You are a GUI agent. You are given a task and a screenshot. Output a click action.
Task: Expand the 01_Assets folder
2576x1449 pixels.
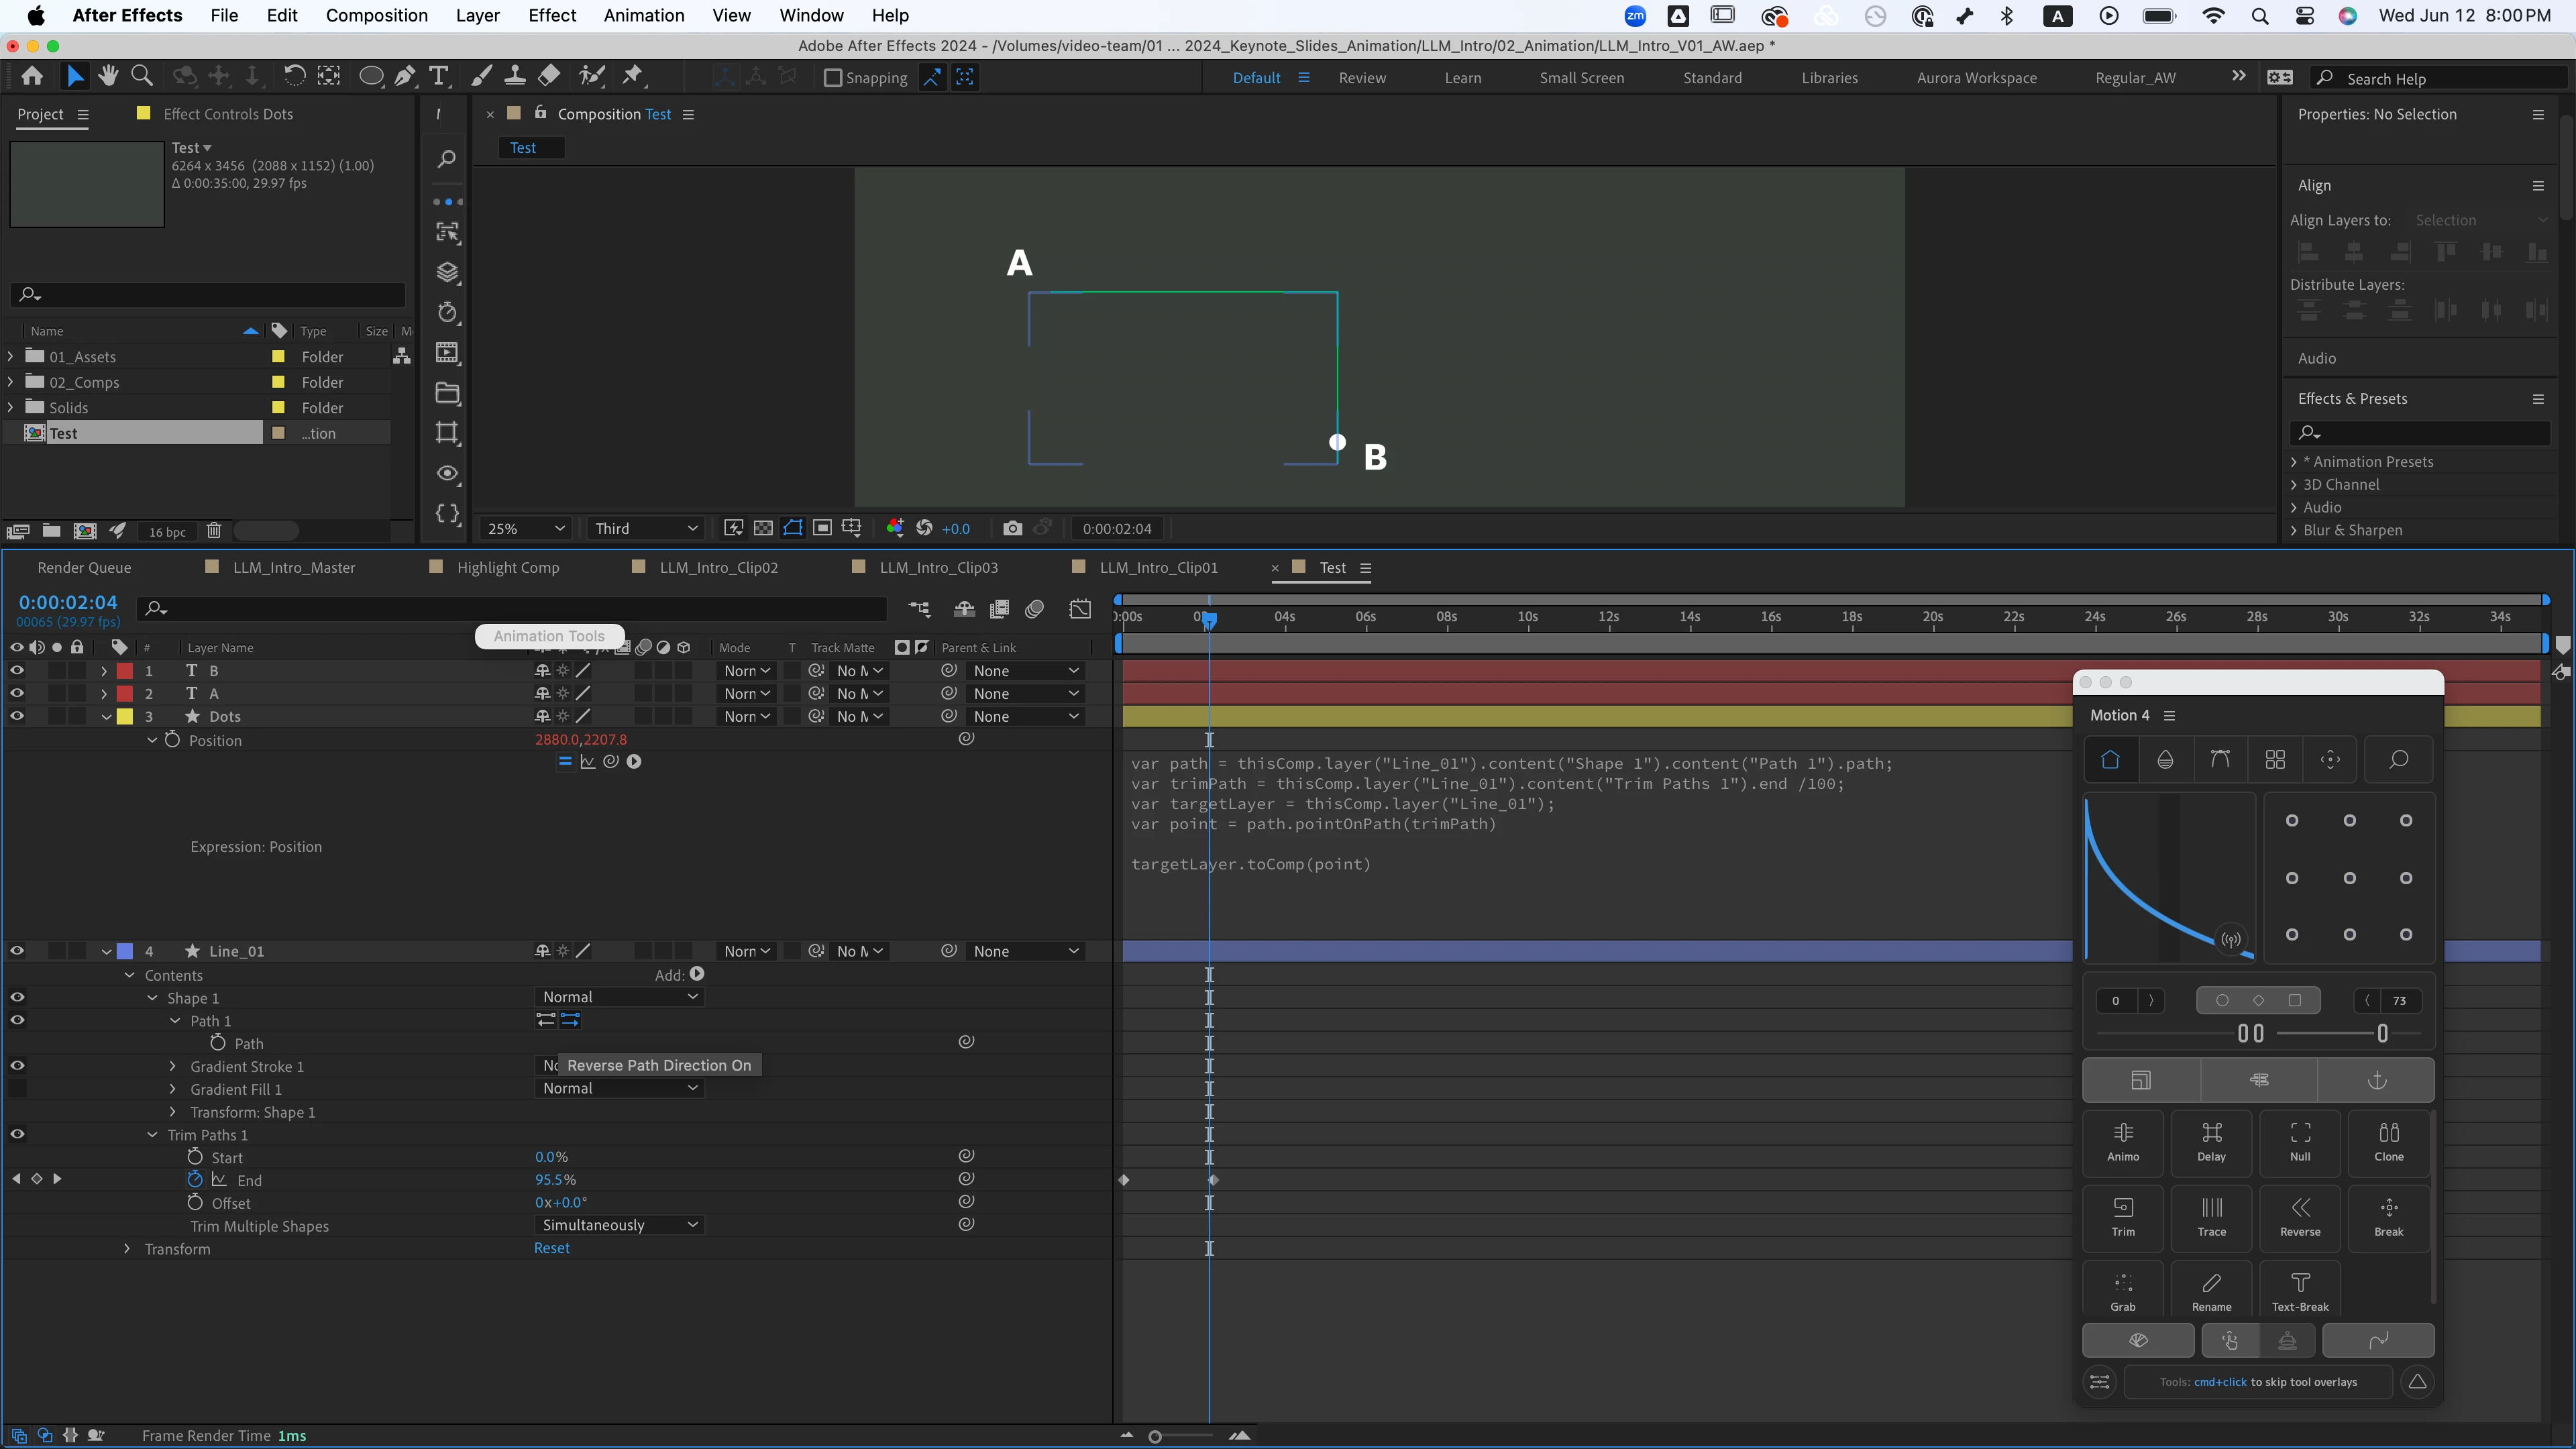pyautogui.click(x=11, y=357)
